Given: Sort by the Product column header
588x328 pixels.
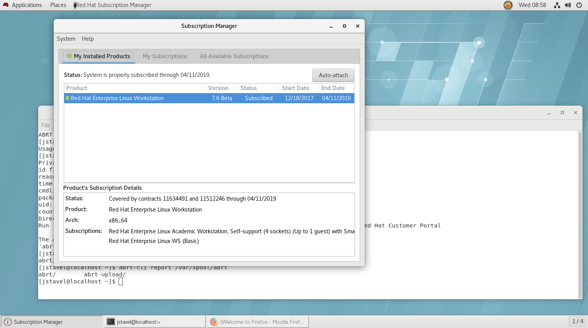Looking at the screenshot, I should [x=135, y=88].
